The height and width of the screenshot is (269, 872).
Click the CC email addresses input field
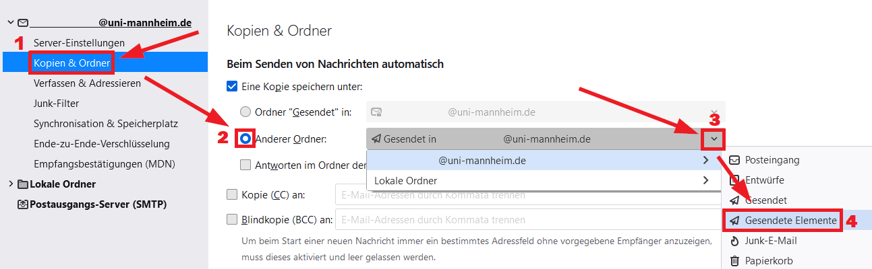point(526,195)
